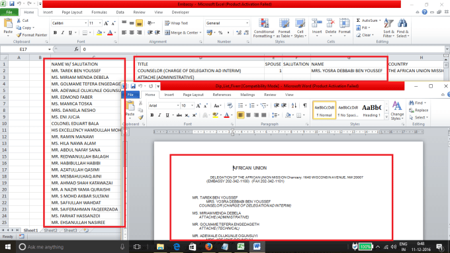Image resolution: width=450 pixels, height=253 pixels.
Task: Click the Excel Name Box showing E17
Action: pos(24,50)
